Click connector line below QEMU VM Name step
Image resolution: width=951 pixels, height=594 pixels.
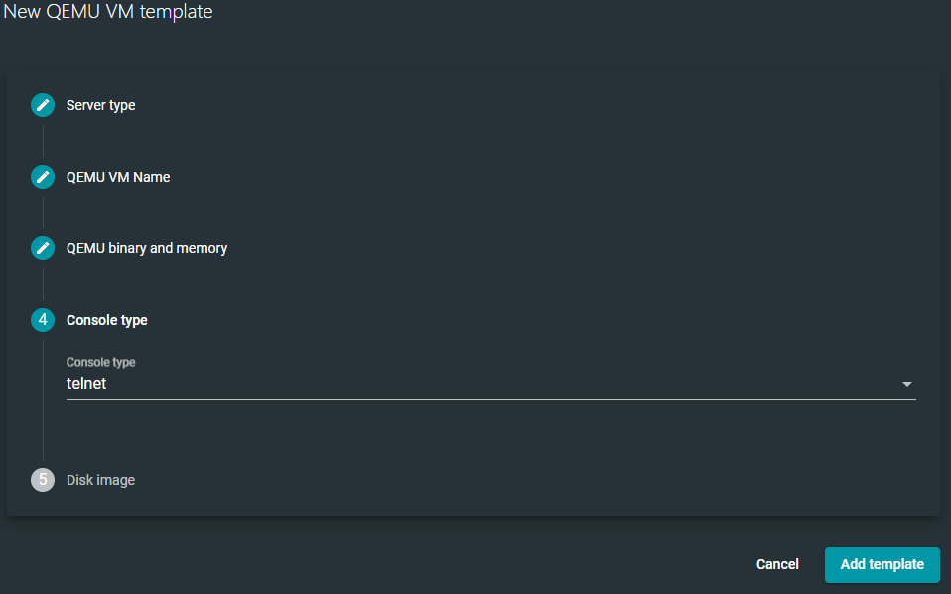pos(43,213)
